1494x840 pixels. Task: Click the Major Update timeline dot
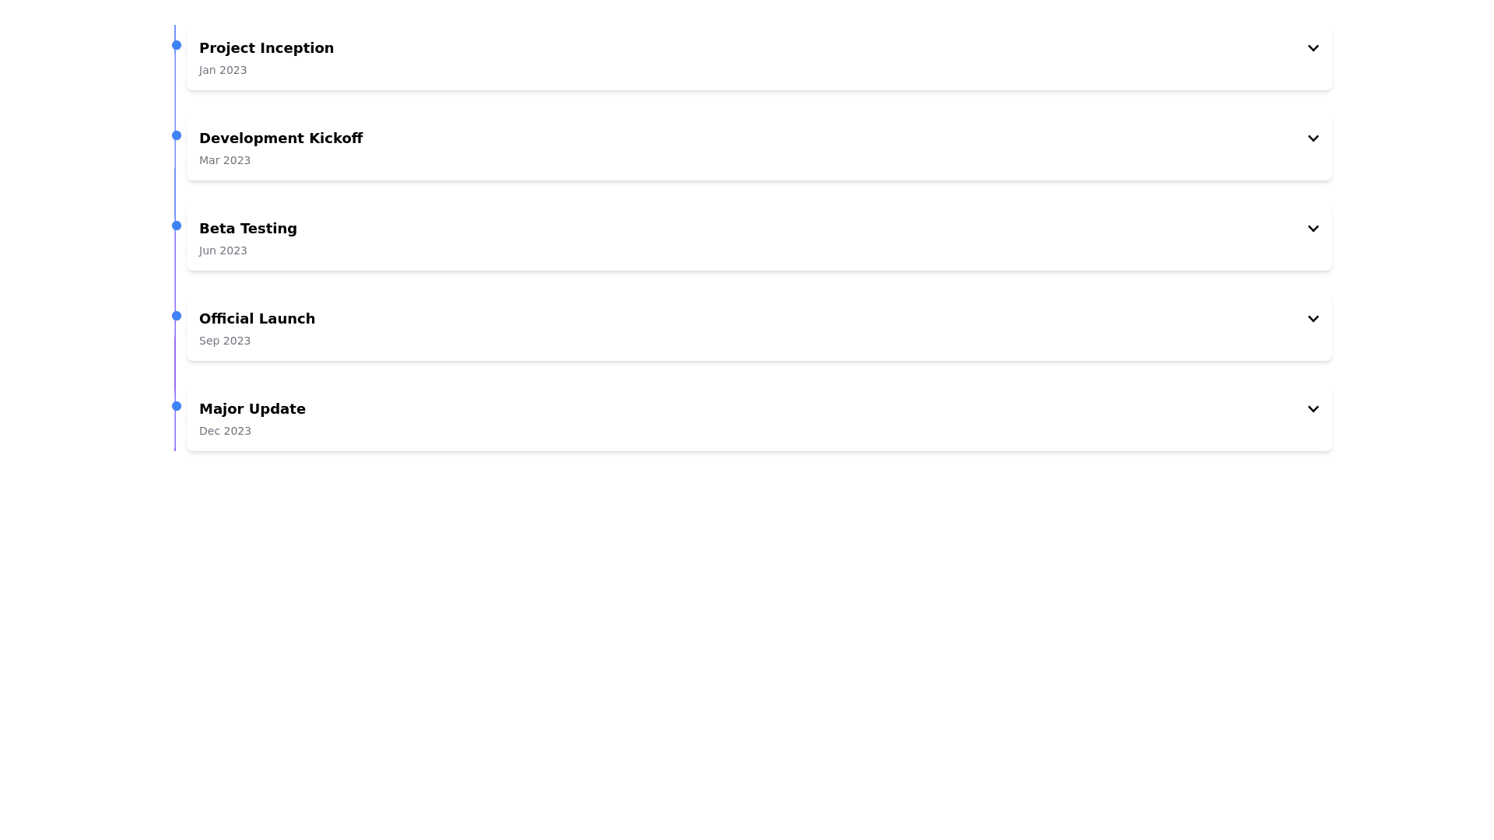(177, 406)
